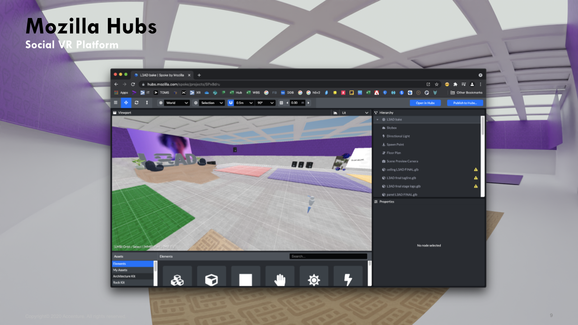Image resolution: width=578 pixels, height=325 pixels.
Task: Open the TOMS bookmark
Action: [x=162, y=93]
